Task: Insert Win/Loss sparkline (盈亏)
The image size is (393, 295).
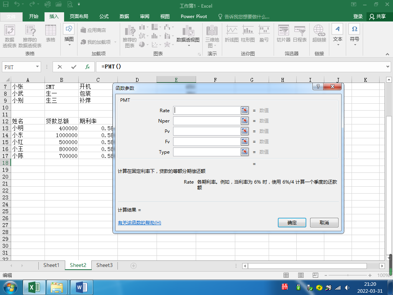Action: coord(264,33)
